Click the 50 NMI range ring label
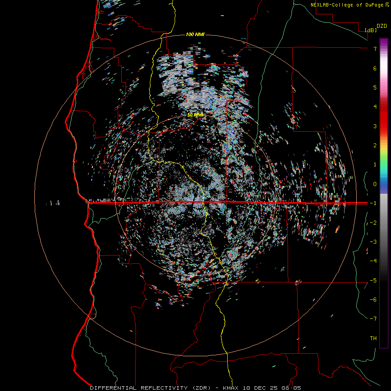Image resolution: width=391 pixels, height=391 pixels. point(195,115)
